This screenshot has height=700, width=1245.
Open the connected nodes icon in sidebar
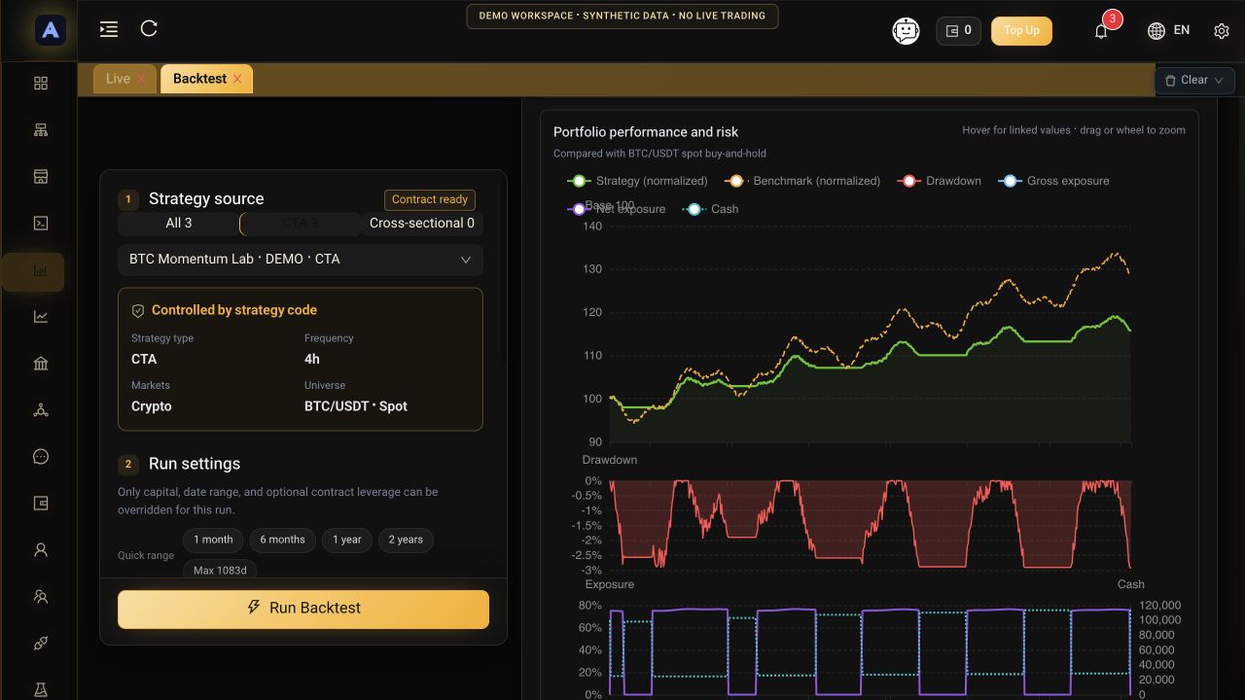41,410
